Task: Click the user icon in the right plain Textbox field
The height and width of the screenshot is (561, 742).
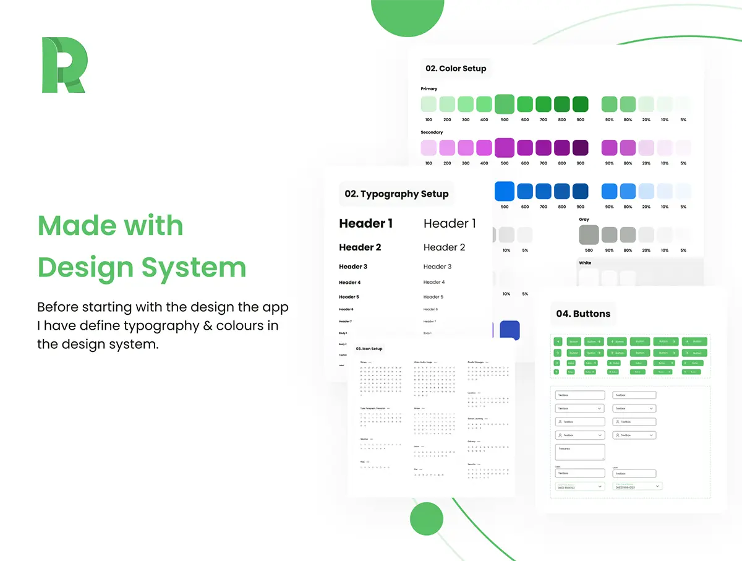Action: [616, 422]
